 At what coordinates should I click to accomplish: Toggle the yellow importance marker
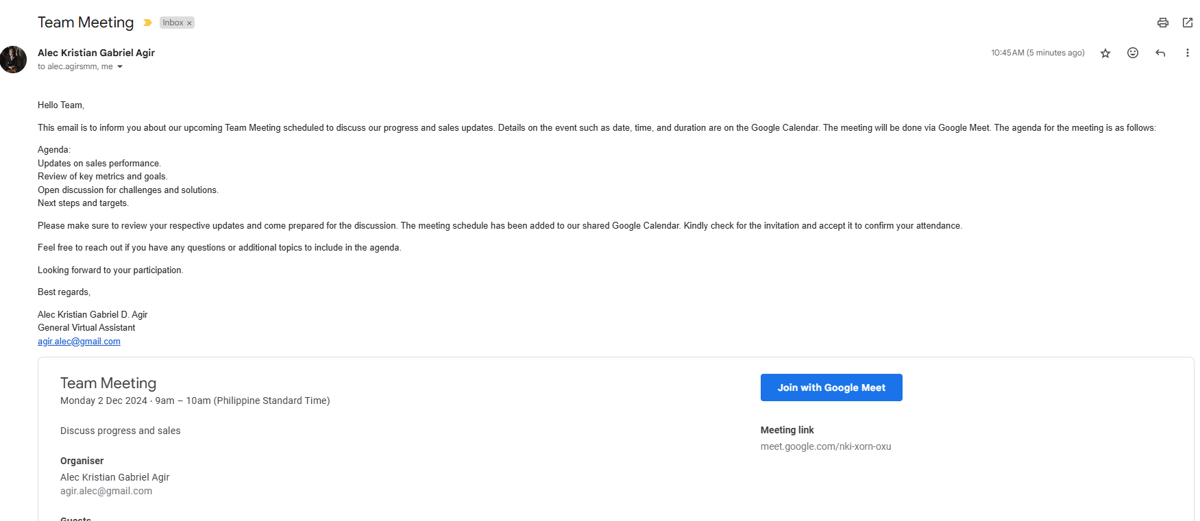147,23
